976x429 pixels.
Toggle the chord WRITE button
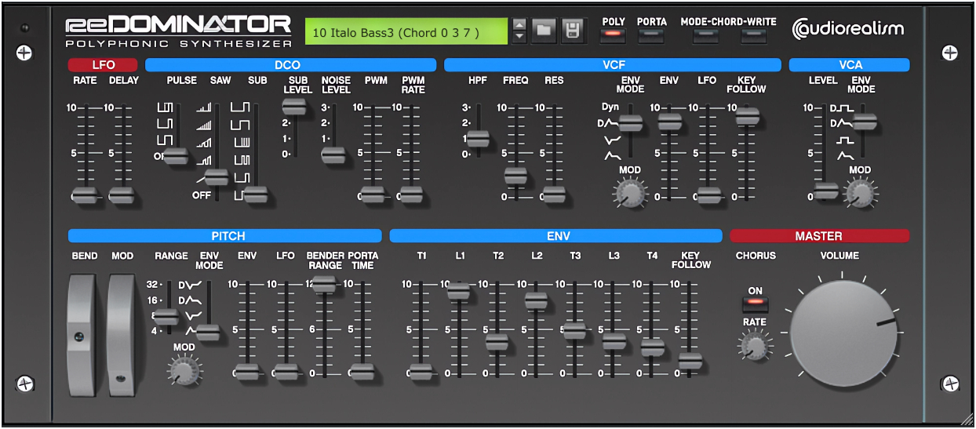coord(753,35)
